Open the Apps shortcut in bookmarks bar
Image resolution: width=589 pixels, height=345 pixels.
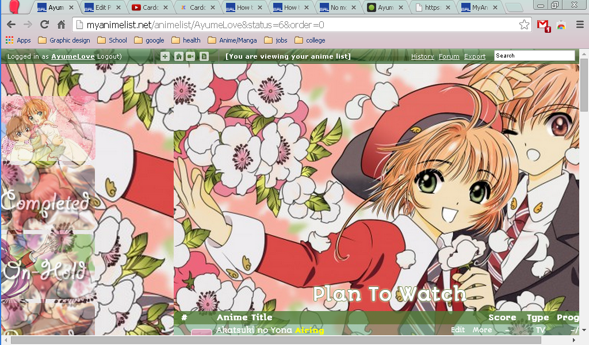18,40
